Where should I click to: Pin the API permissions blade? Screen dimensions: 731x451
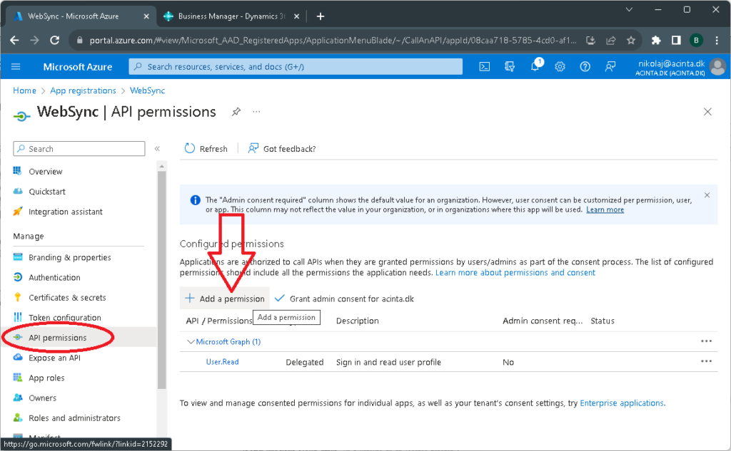[x=236, y=112]
